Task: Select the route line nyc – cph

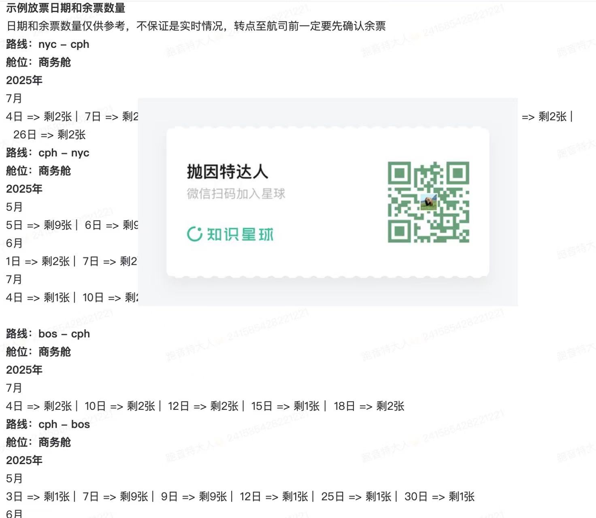Action: click(48, 44)
